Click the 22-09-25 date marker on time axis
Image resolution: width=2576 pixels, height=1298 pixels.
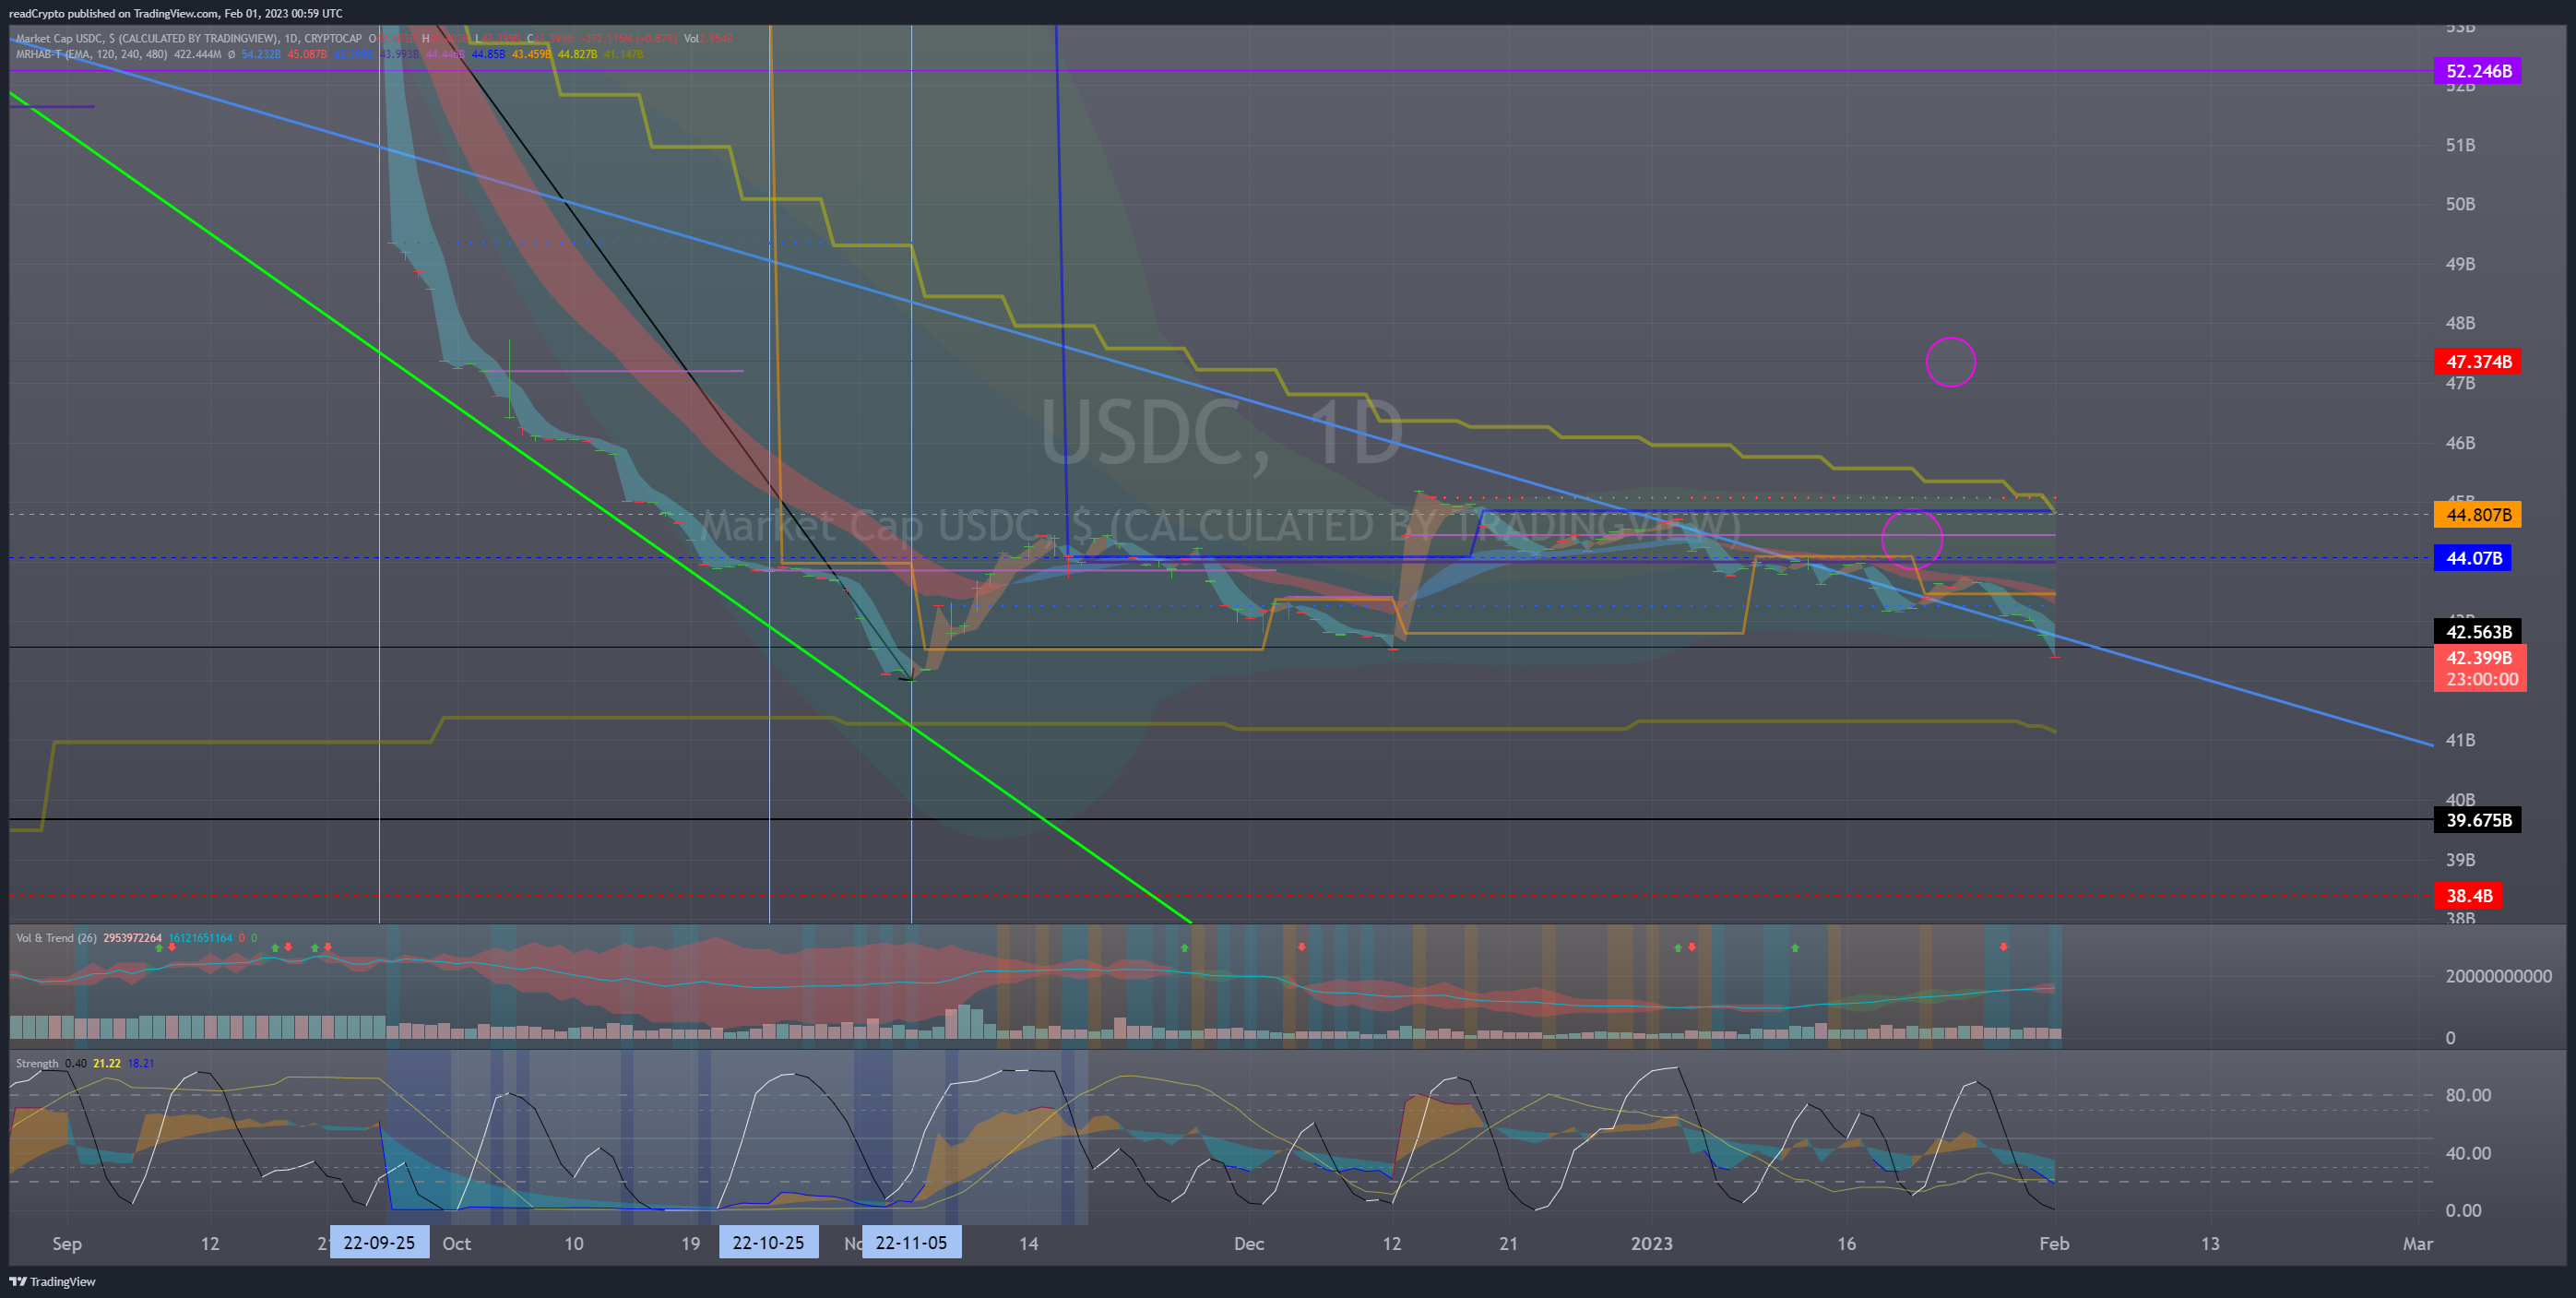pos(379,1243)
